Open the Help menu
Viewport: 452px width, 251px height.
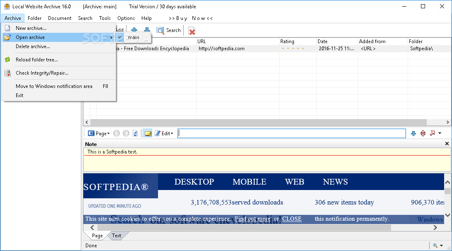click(146, 18)
